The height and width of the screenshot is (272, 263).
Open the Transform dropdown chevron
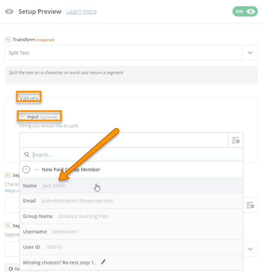[250, 53]
